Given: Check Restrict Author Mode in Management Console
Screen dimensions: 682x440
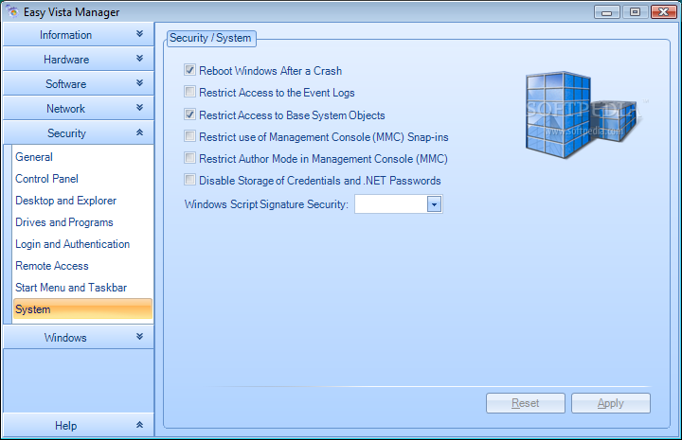Looking at the screenshot, I should [189, 158].
